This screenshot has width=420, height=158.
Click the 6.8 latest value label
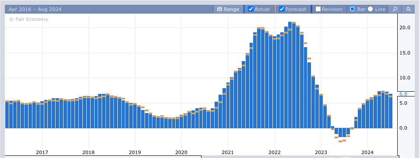click(403, 94)
